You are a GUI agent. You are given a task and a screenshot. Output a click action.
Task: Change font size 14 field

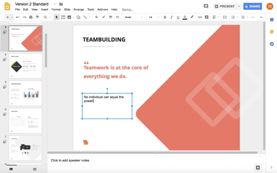tap(154, 17)
